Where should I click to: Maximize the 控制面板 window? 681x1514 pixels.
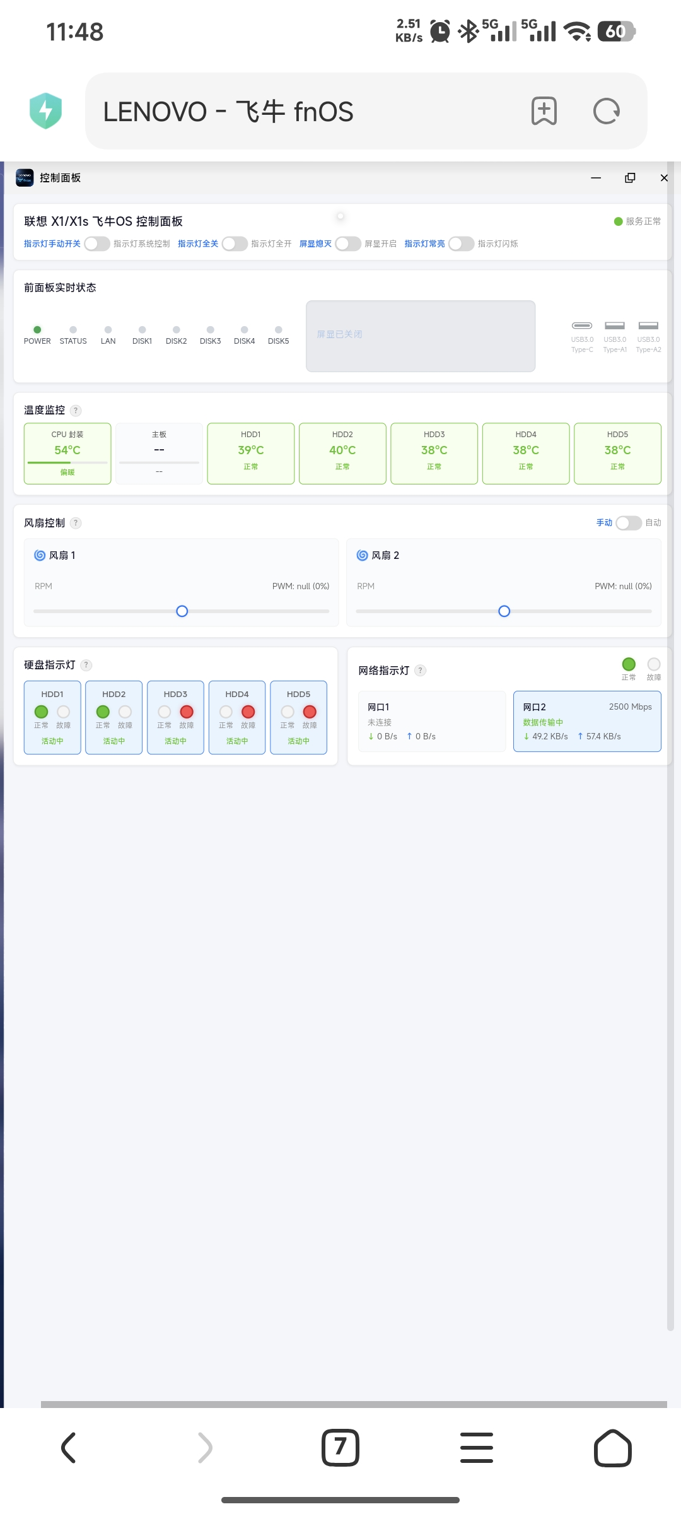pyautogui.click(x=630, y=178)
